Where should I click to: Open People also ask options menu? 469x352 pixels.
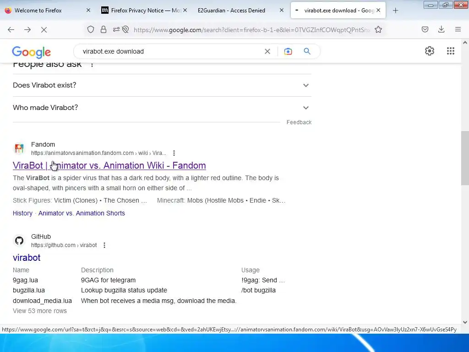coord(92,64)
